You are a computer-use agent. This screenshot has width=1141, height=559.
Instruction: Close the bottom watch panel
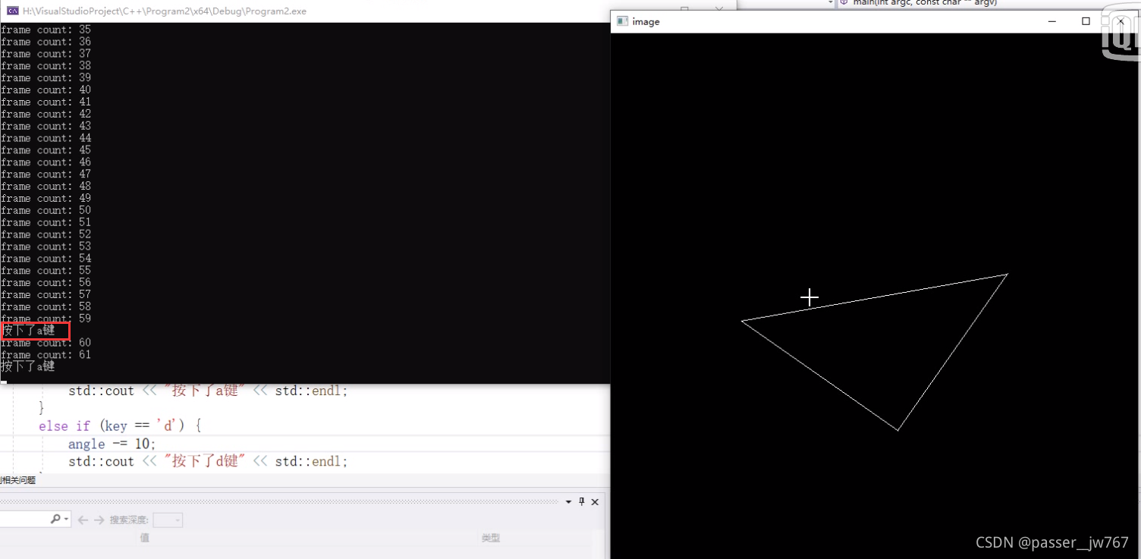pos(595,501)
